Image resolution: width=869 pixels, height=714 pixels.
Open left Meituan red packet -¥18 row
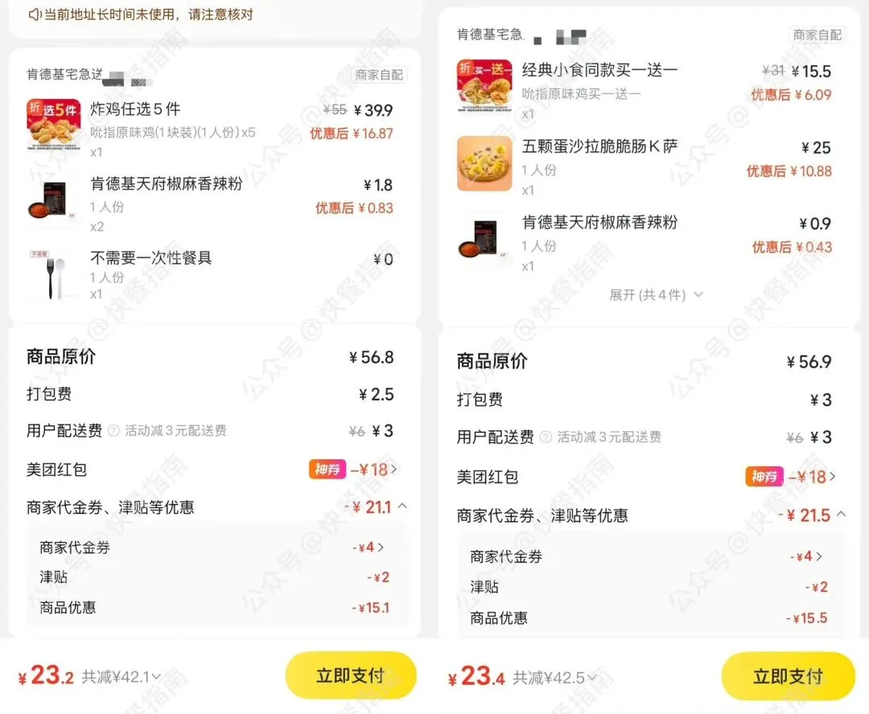click(x=212, y=470)
